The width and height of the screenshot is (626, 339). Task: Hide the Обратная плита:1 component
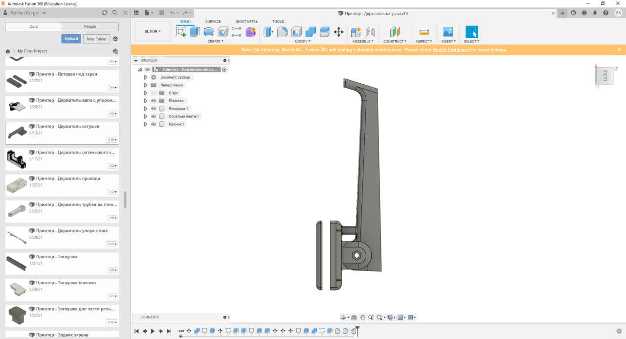pyautogui.click(x=154, y=116)
